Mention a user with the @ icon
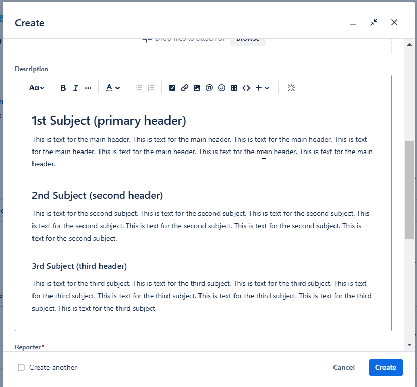The width and height of the screenshot is (417, 387). [209, 88]
